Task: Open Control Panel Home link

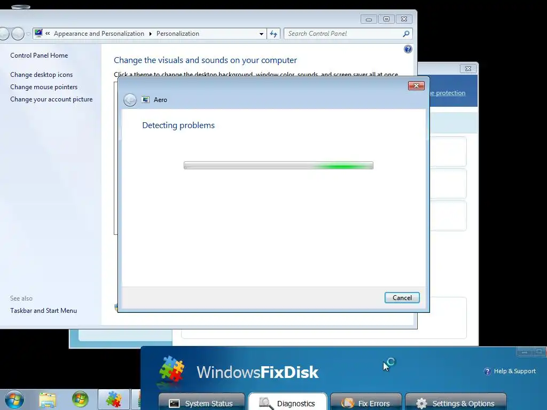Action: (39, 56)
